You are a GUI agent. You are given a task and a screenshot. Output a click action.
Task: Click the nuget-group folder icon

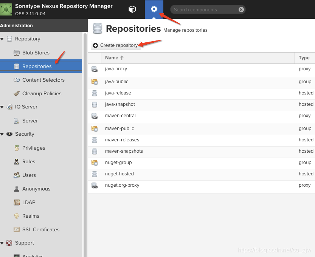(95, 163)
